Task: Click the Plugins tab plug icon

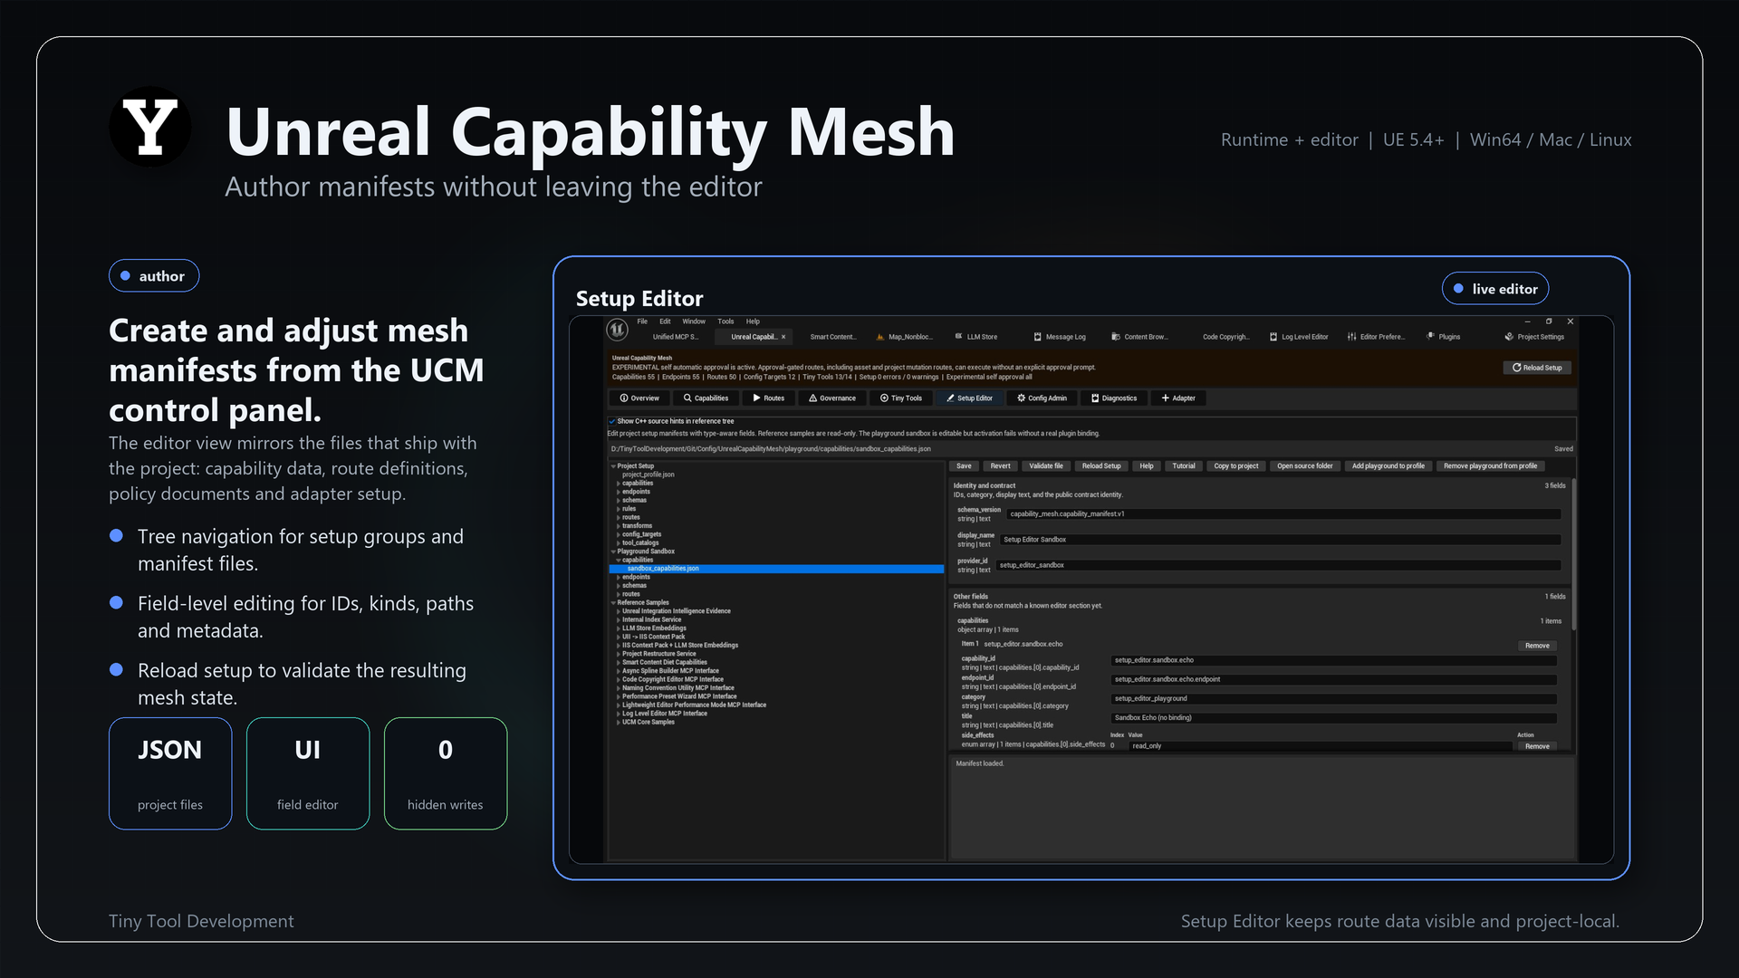Action: [x=1430, y=337]
